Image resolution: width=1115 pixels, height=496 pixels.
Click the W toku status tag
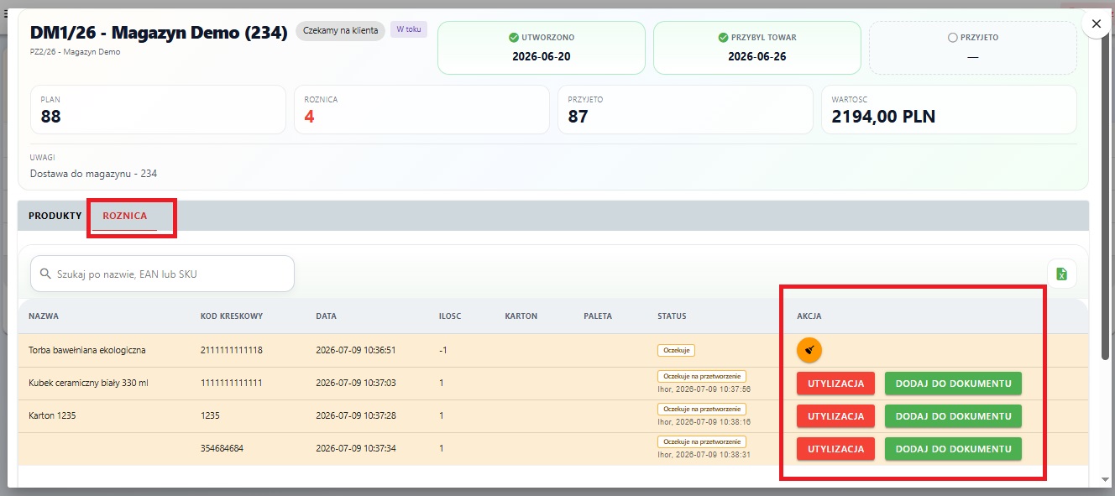409,29
